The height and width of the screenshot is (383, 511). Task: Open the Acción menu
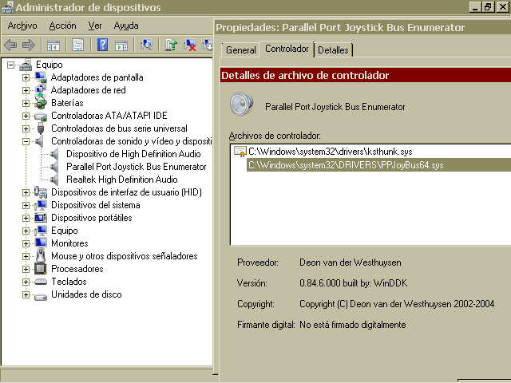coord(62,26)
